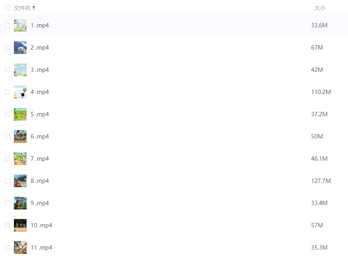
Task: Check the box for 11.mp4
Action: click(8, 248)
